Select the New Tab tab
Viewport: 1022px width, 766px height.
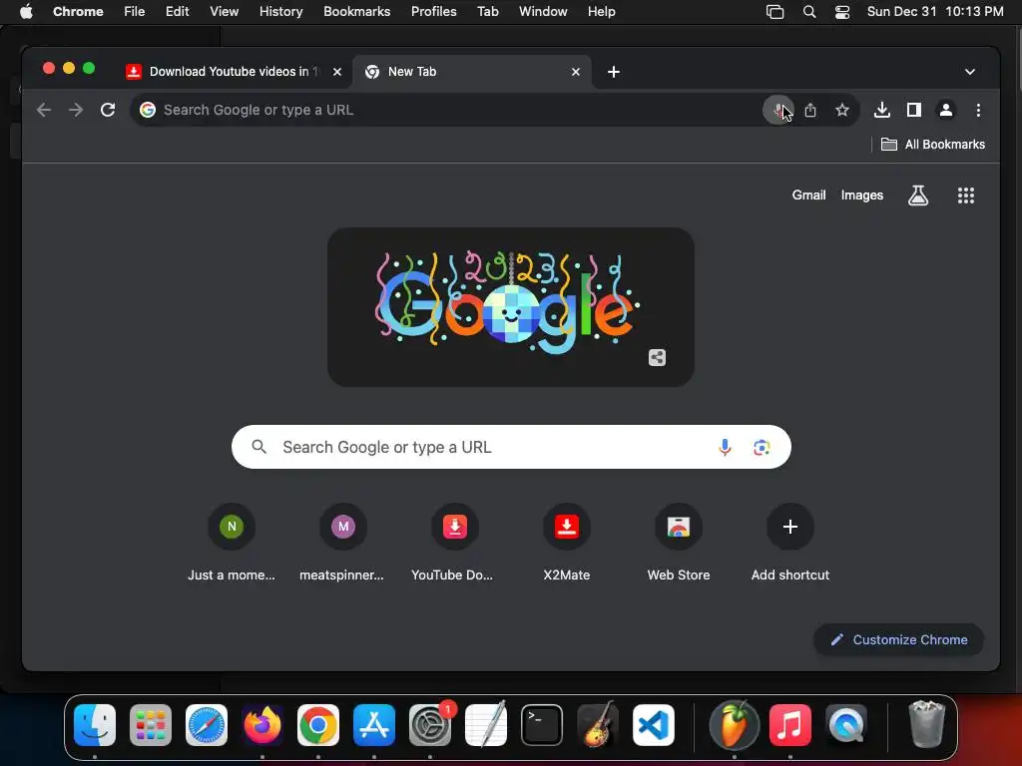(x=472, y=72)
